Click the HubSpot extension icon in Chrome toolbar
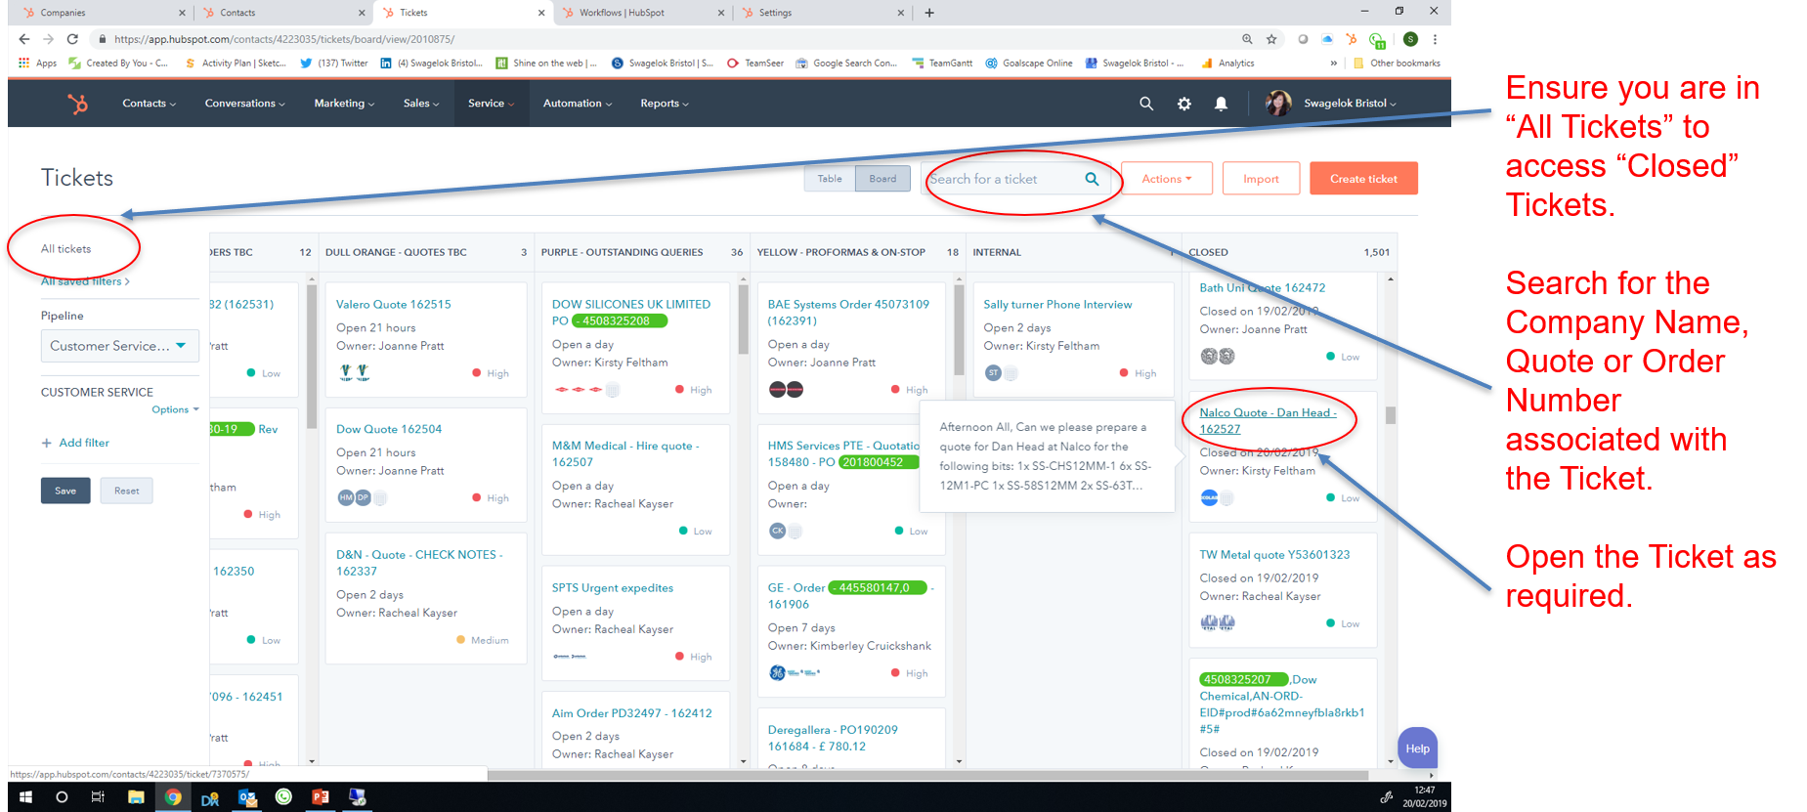 tap(1352, 39)
